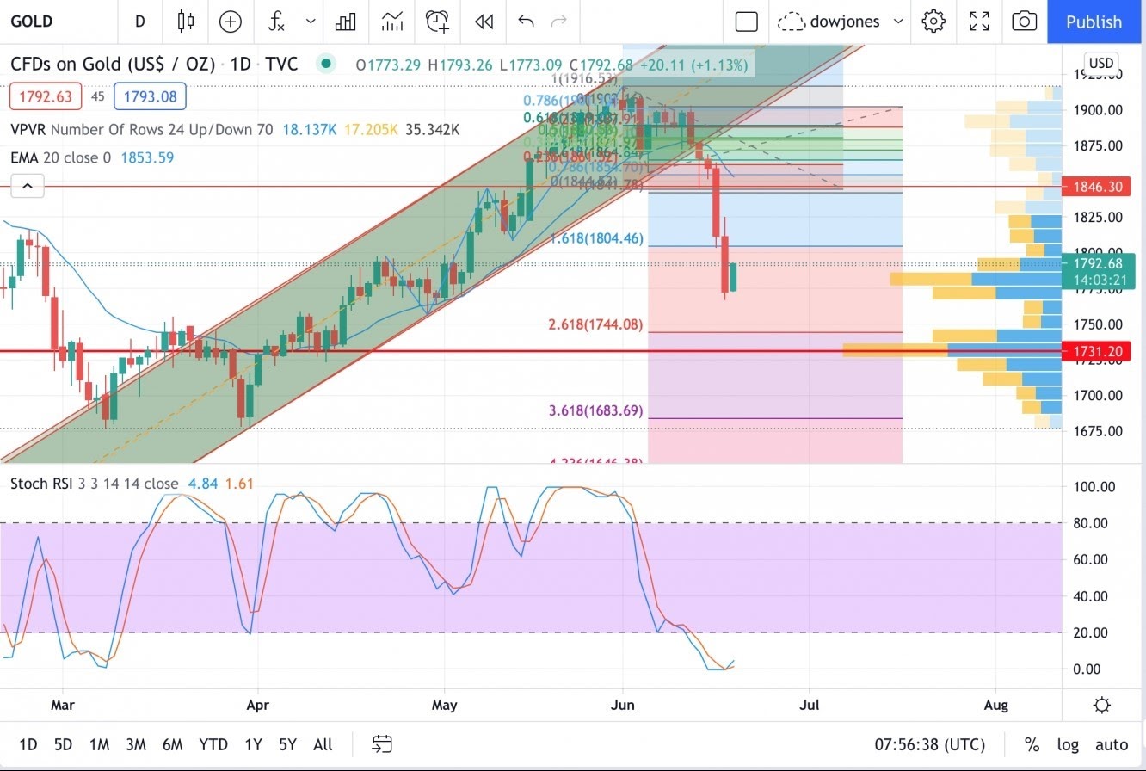Open the USD currency selector
1146x771 pixels.
1100,63
